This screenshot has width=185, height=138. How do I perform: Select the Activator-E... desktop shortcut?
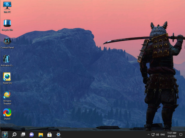[7, 61]
